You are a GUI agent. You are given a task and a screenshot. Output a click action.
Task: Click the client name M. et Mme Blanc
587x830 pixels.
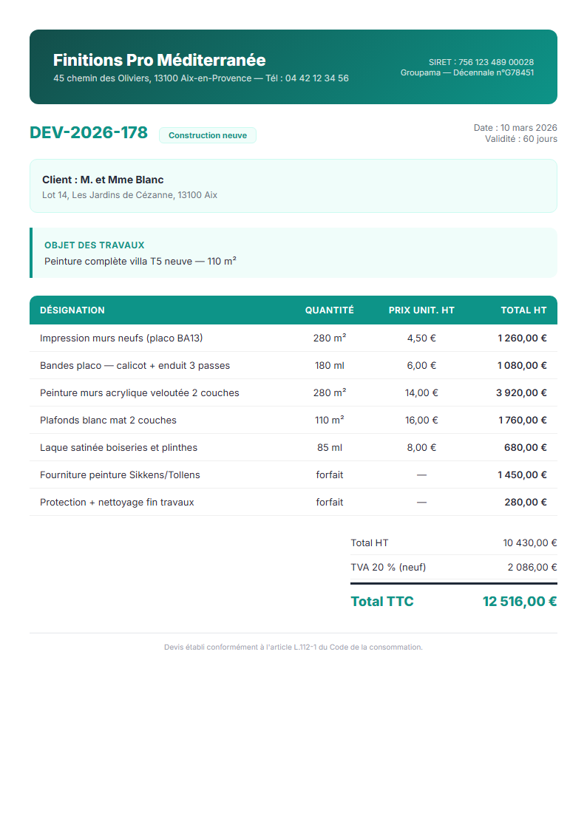pyautogui.click(x=103, y=180)
